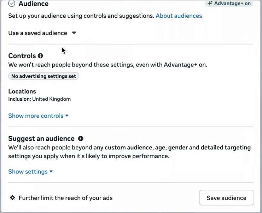Click the Advantage+ sparkle icon
Viewport: 262px width, 213px height.
click(x=210, y=4)
